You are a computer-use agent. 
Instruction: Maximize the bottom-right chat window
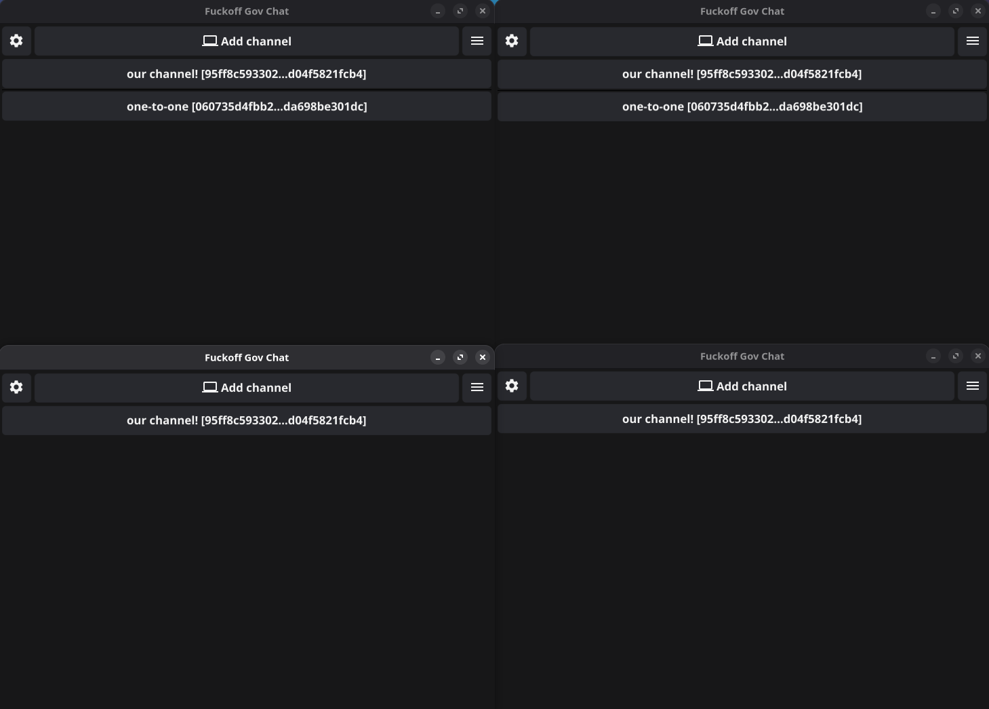pyautogui.click(x=956, y=356)
